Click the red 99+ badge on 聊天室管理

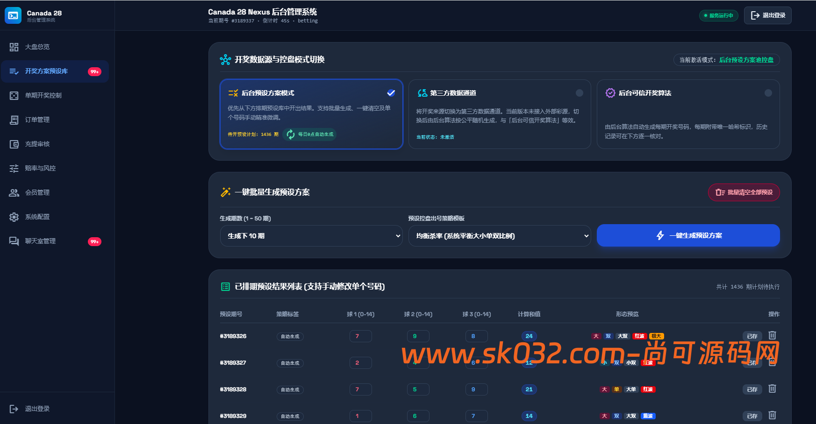pos(94,242)
